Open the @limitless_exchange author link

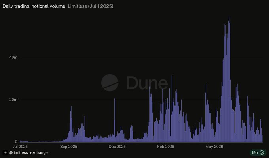pos(28,153)
